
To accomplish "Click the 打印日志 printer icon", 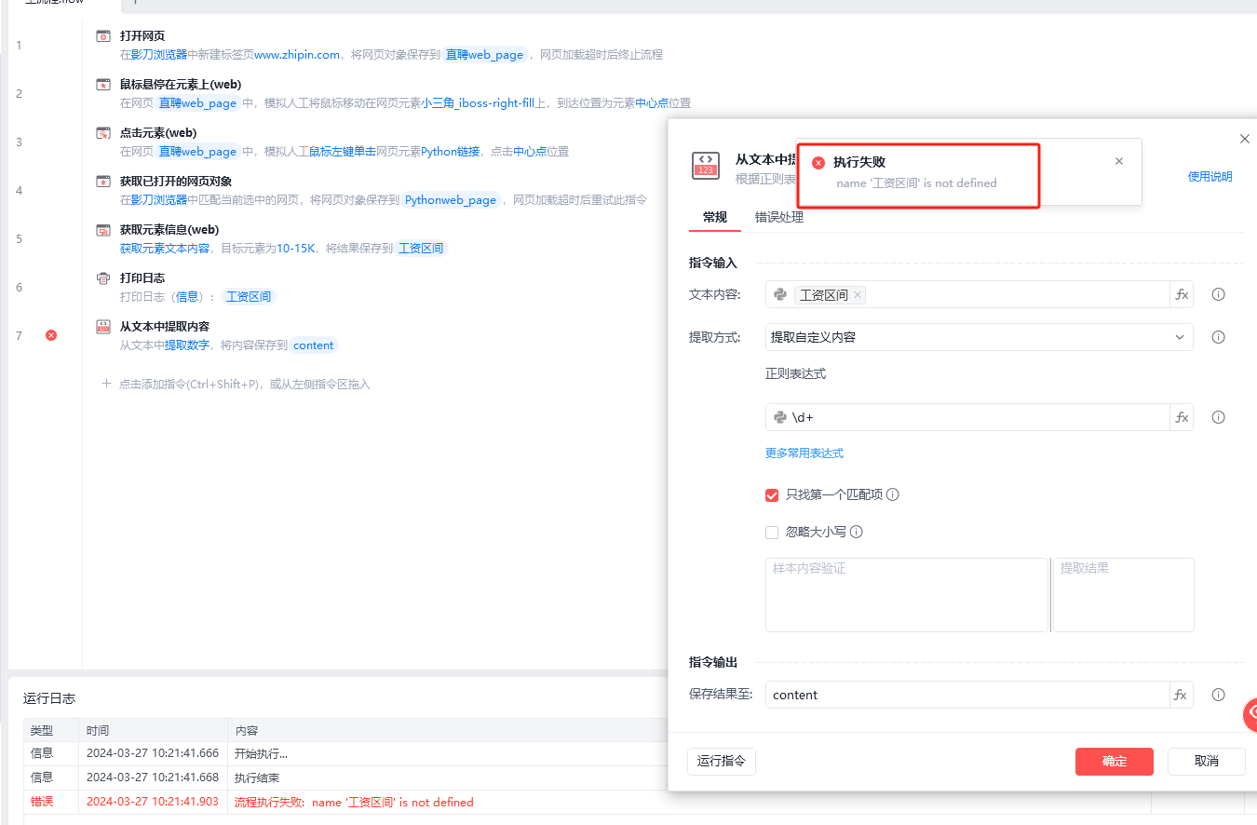I will tap(103, 278).
